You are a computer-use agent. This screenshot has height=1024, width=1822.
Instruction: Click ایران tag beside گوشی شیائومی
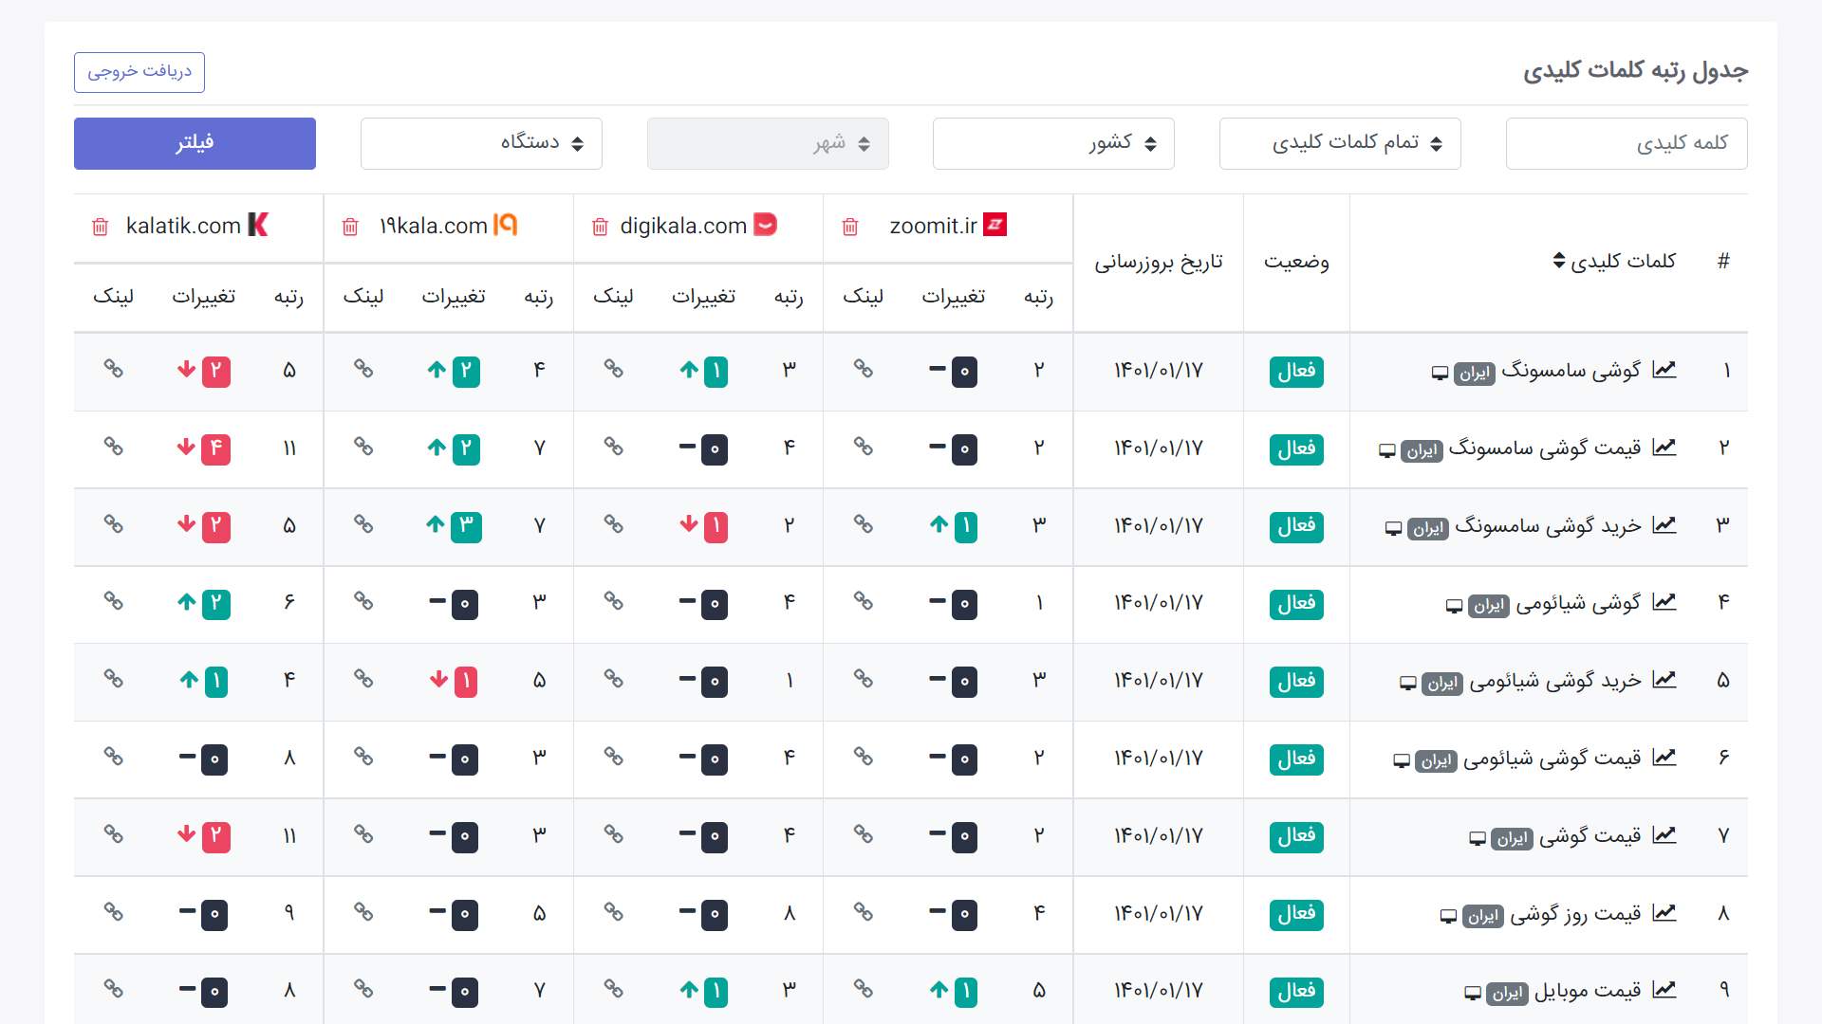[x=1489, y=606]
